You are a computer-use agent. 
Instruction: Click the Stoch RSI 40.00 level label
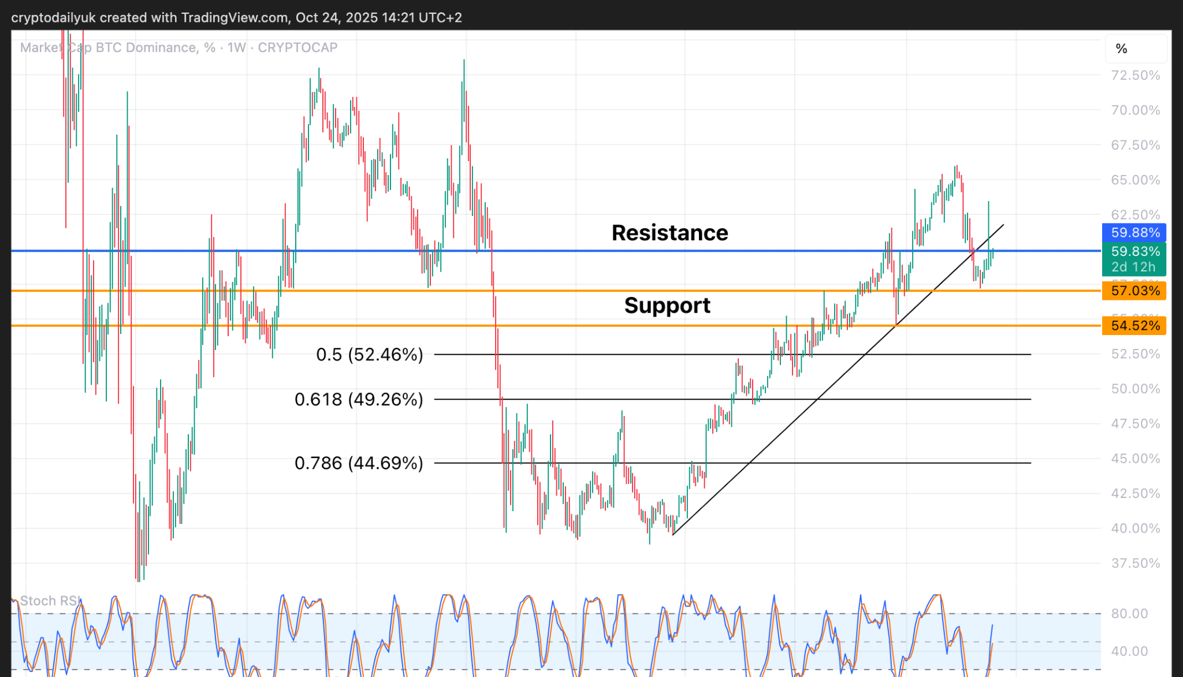coord(1129,651)
